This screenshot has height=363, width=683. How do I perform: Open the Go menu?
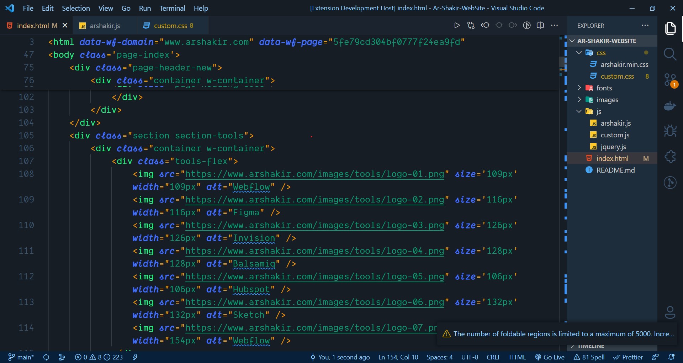pos(126,8)
